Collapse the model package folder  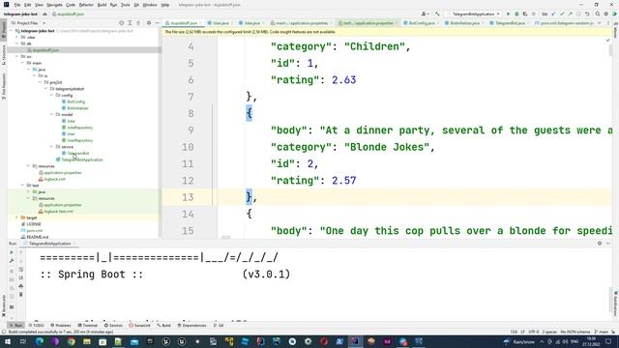[x=51, y=114]
